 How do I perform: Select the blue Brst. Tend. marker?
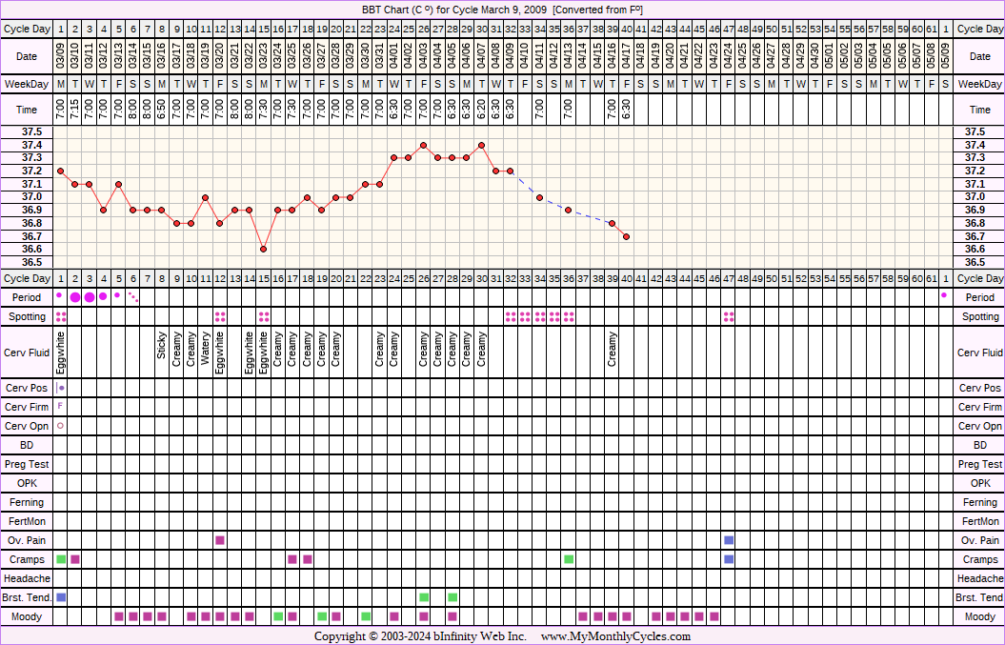coord(61,597)
